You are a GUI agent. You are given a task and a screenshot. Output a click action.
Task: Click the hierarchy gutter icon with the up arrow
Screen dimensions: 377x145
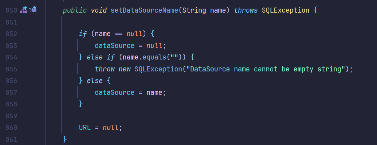pos(24,10)
